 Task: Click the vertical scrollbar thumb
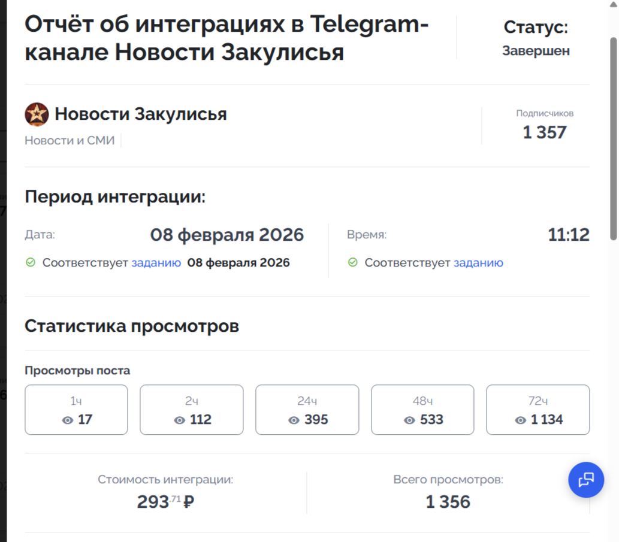(613, 138)
